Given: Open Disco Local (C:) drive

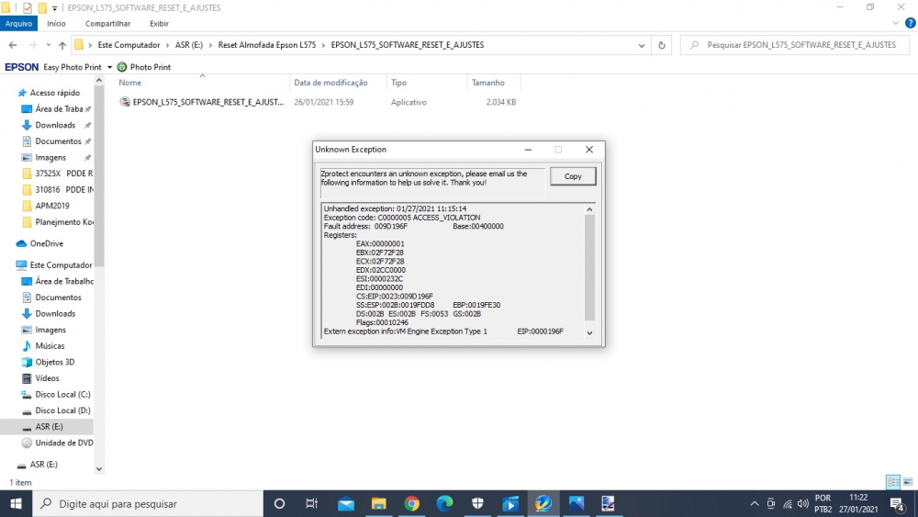Looking at the screenshot, I should [x=62, y=394].
